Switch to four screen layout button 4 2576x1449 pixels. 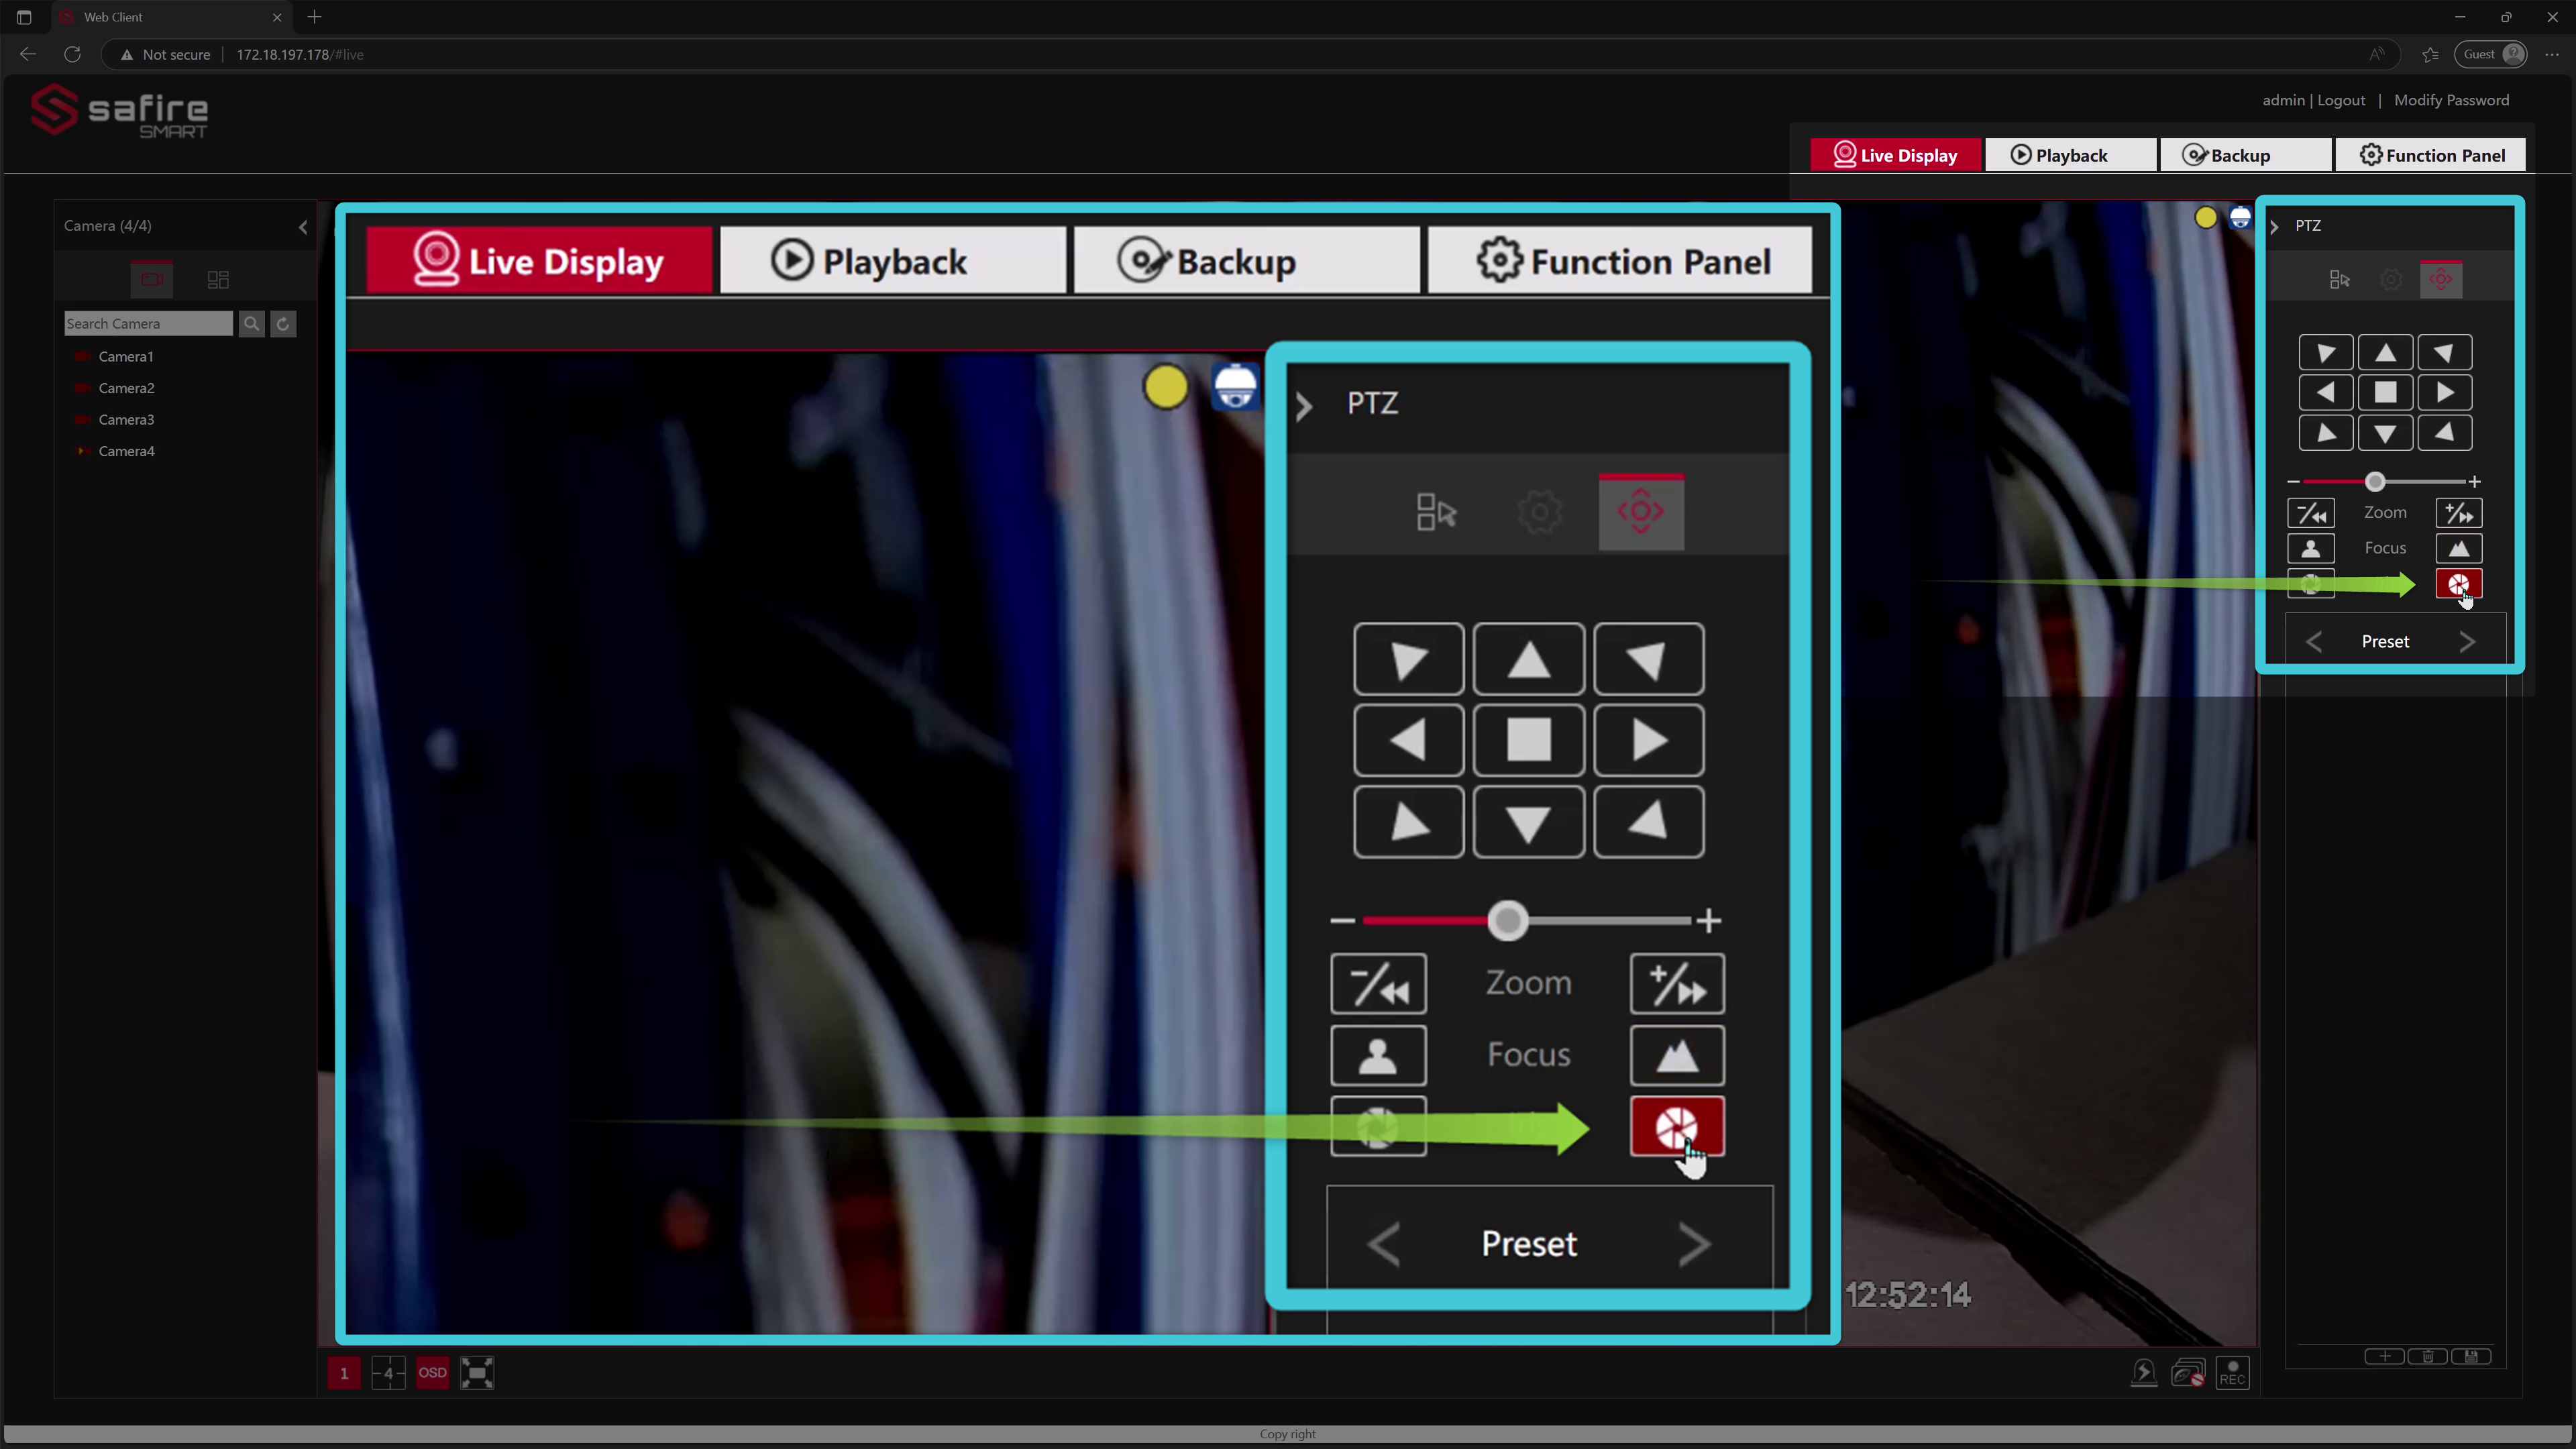tap(388, 1372)
